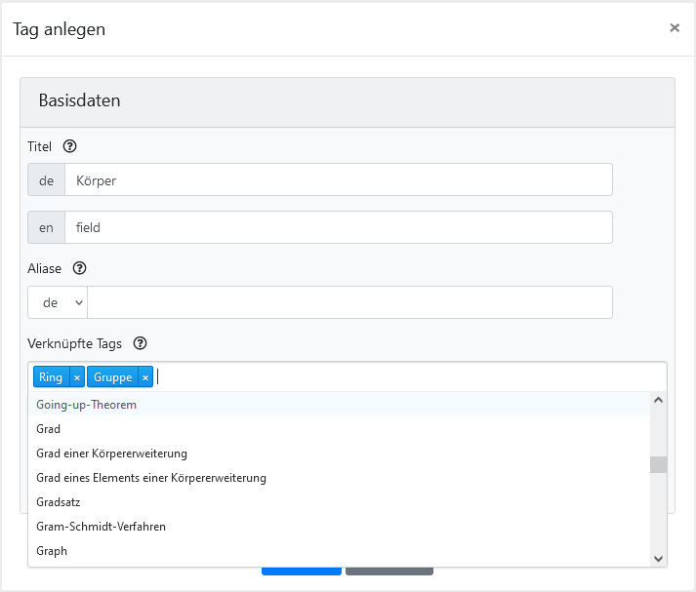Select Grad eines Elements einer Körpererweiterung
The width and height of the screenshot is (696, 592).
pyautogui.click(x=151, y=478)
